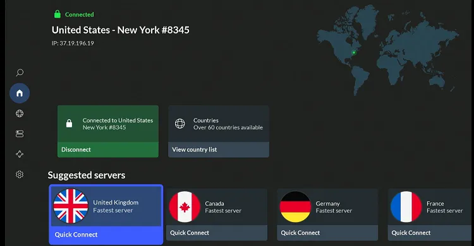The image size is (474, 246).
Task: Click the green lock icon next to Connected
Action: (x=57, y=14)
